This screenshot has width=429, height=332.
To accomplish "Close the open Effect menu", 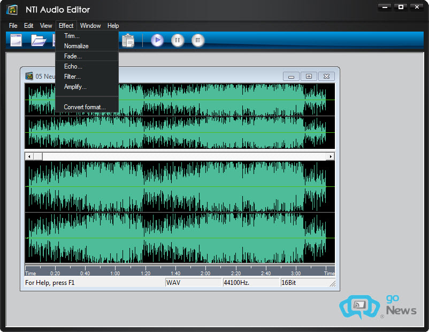I will (66, 26).
